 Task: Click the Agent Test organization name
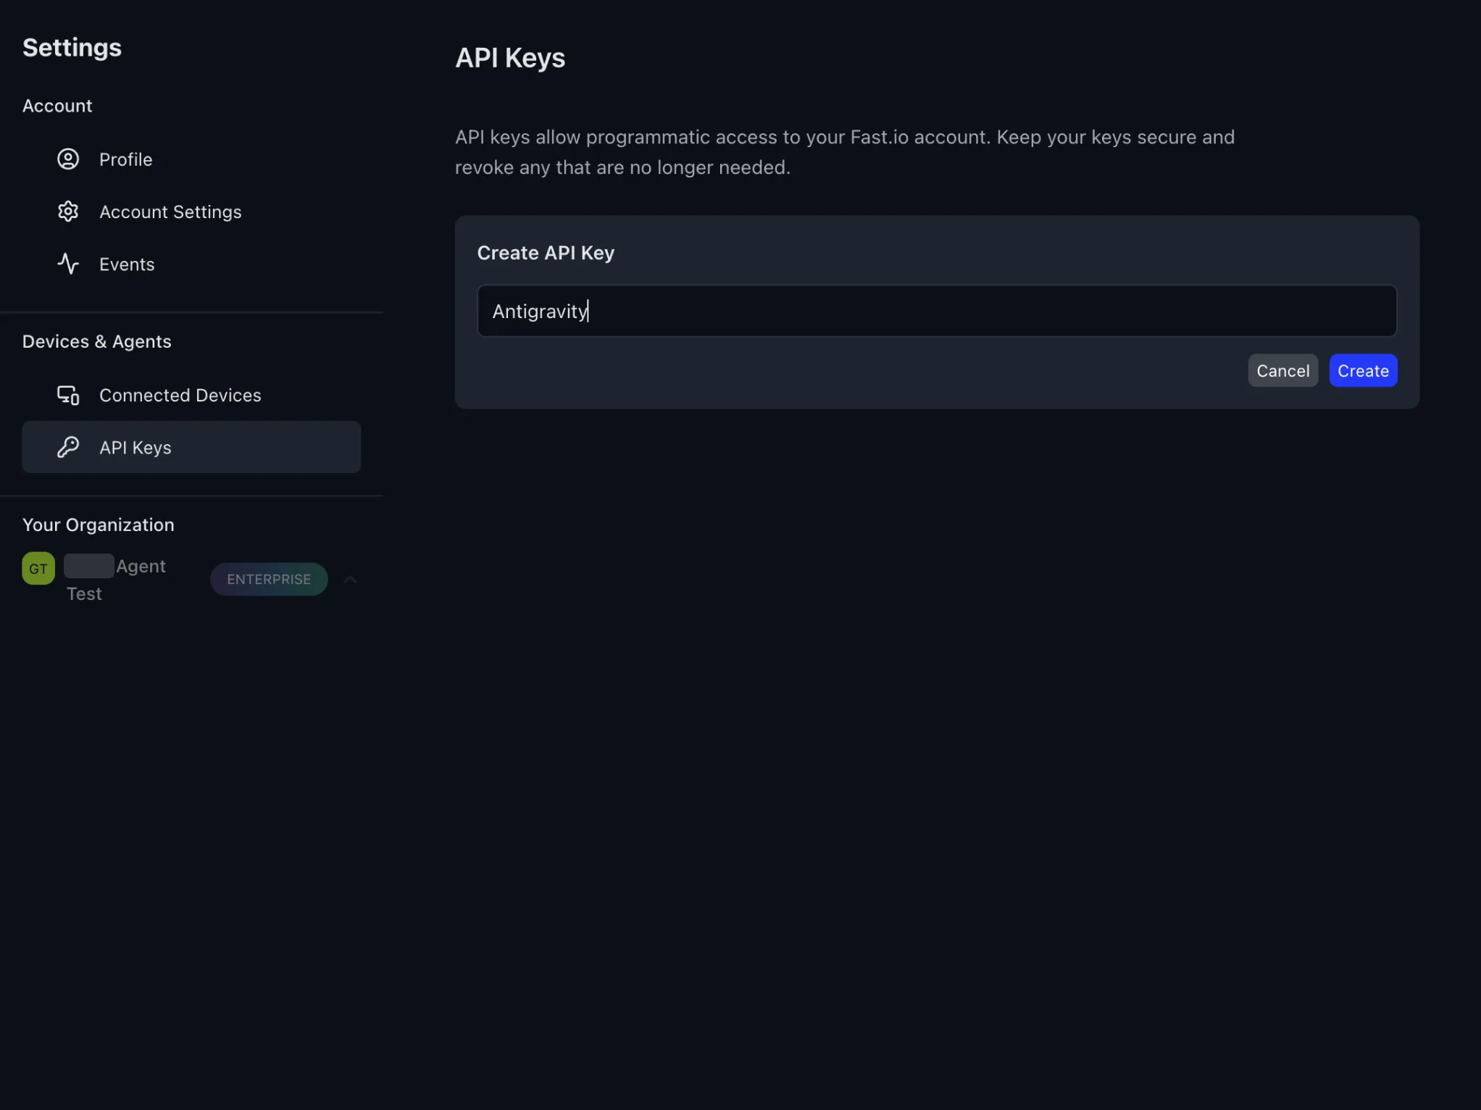click(116, 579)
